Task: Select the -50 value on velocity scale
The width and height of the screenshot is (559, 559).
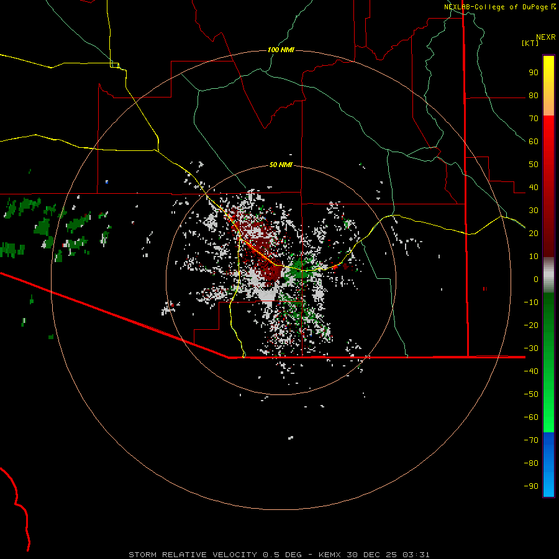Action: pyautogui.click(x=531, y=394)
